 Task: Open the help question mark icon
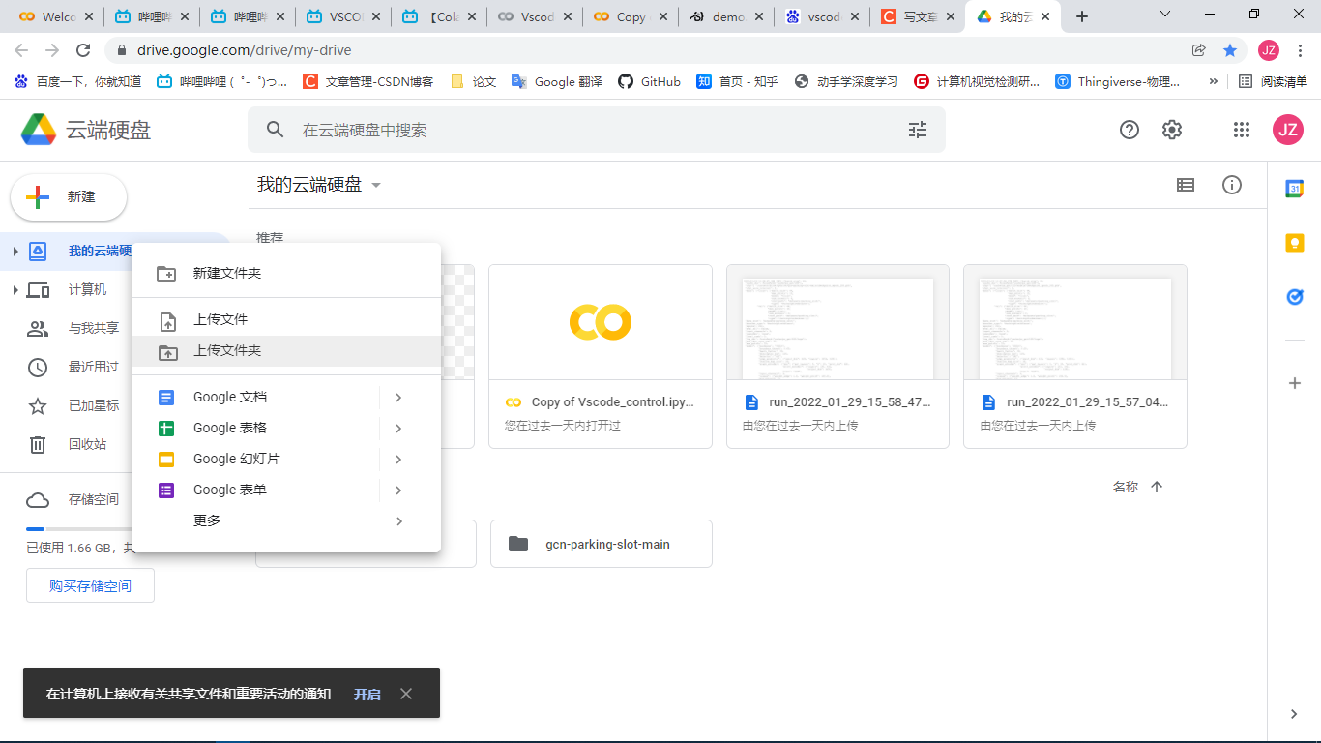pos(1129,129)
